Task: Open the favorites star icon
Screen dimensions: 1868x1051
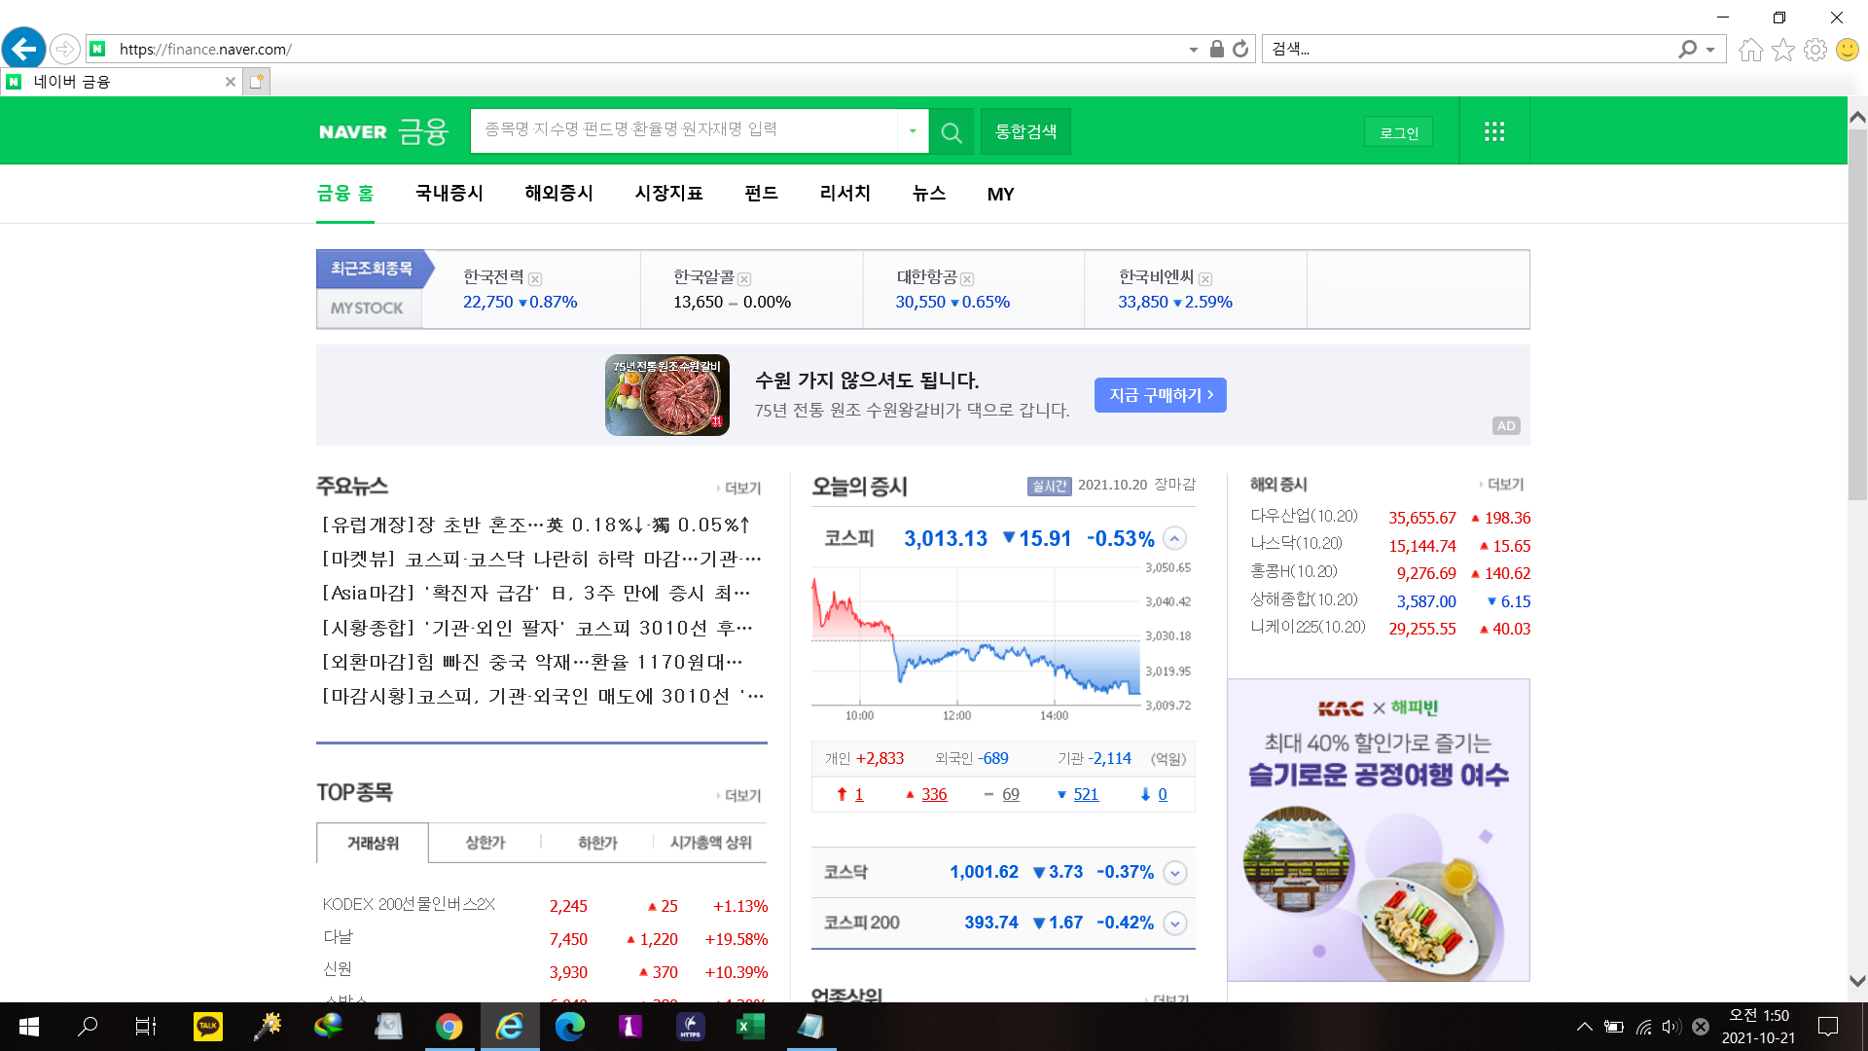Action: click(1782, 50)
